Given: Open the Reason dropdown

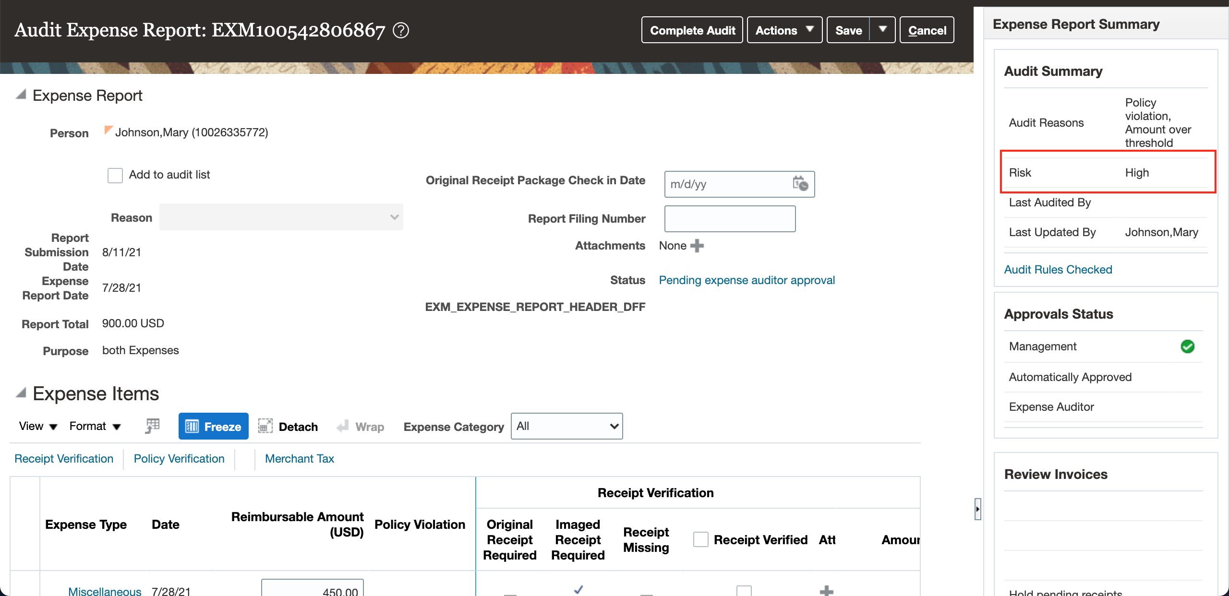Looking at the screenshot, I should (x=395, y=217).
